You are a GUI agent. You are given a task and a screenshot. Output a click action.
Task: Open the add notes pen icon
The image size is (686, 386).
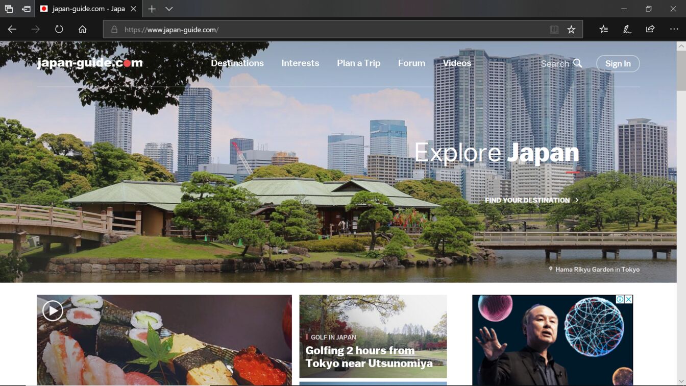[x=627, y=30]
